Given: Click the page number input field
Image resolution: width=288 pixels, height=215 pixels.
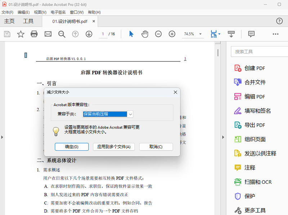Looking at the screenshot, I should point(103,34).
